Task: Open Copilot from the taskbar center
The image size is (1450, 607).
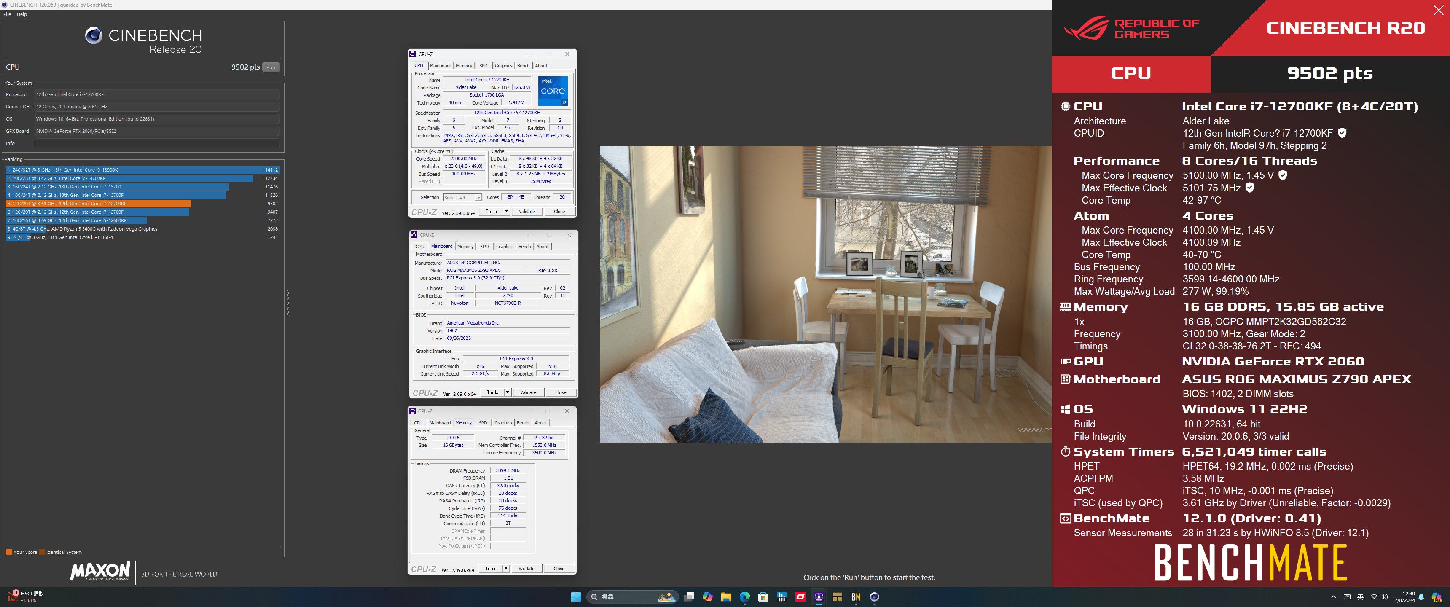Action: [708, 597]
